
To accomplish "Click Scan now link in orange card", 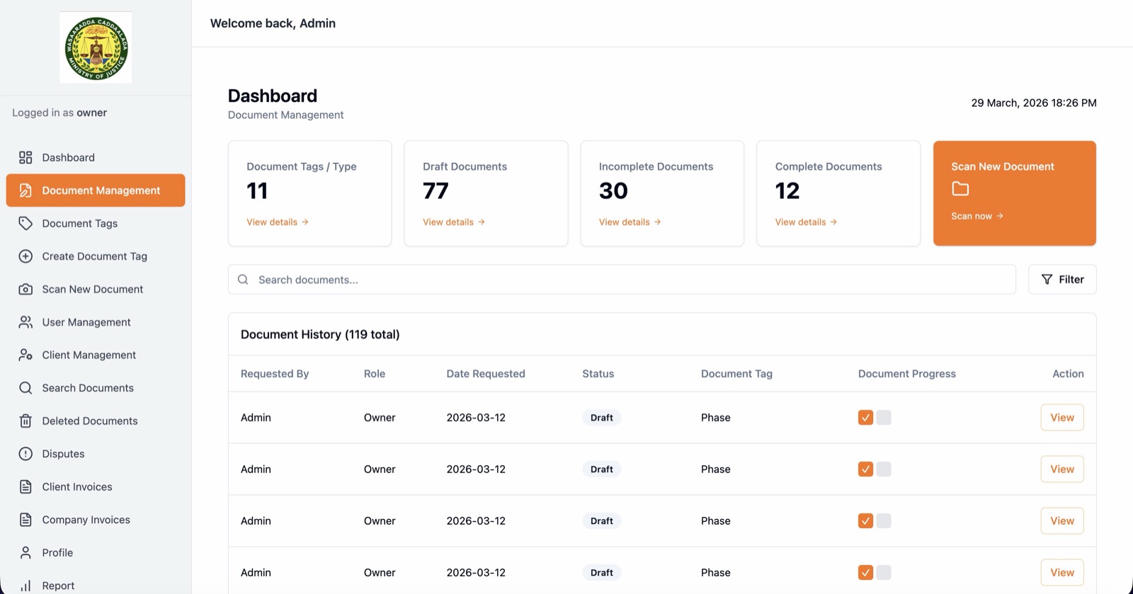I will tap(977, 216).
